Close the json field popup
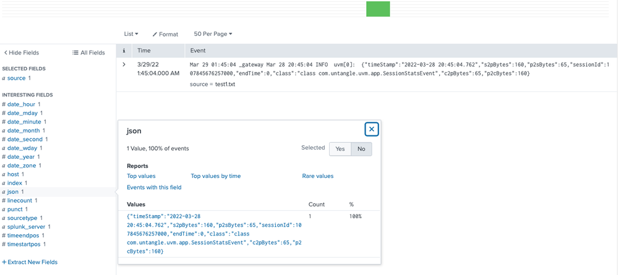Screen dimensions: 618x275 coord(371,129)
